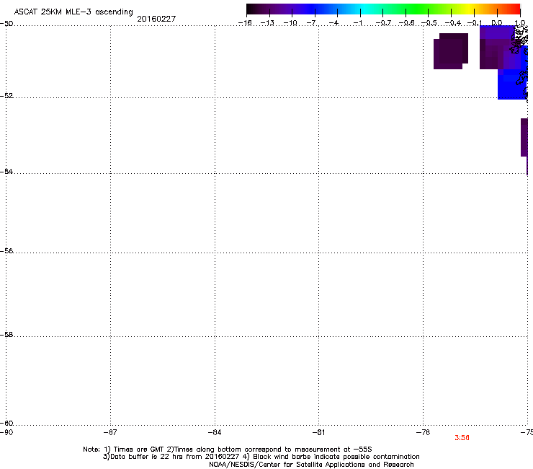This screenshot has width=533, height=469.
Task: Click the NOAA/NESDIS credit line
Action: [311, 465]
